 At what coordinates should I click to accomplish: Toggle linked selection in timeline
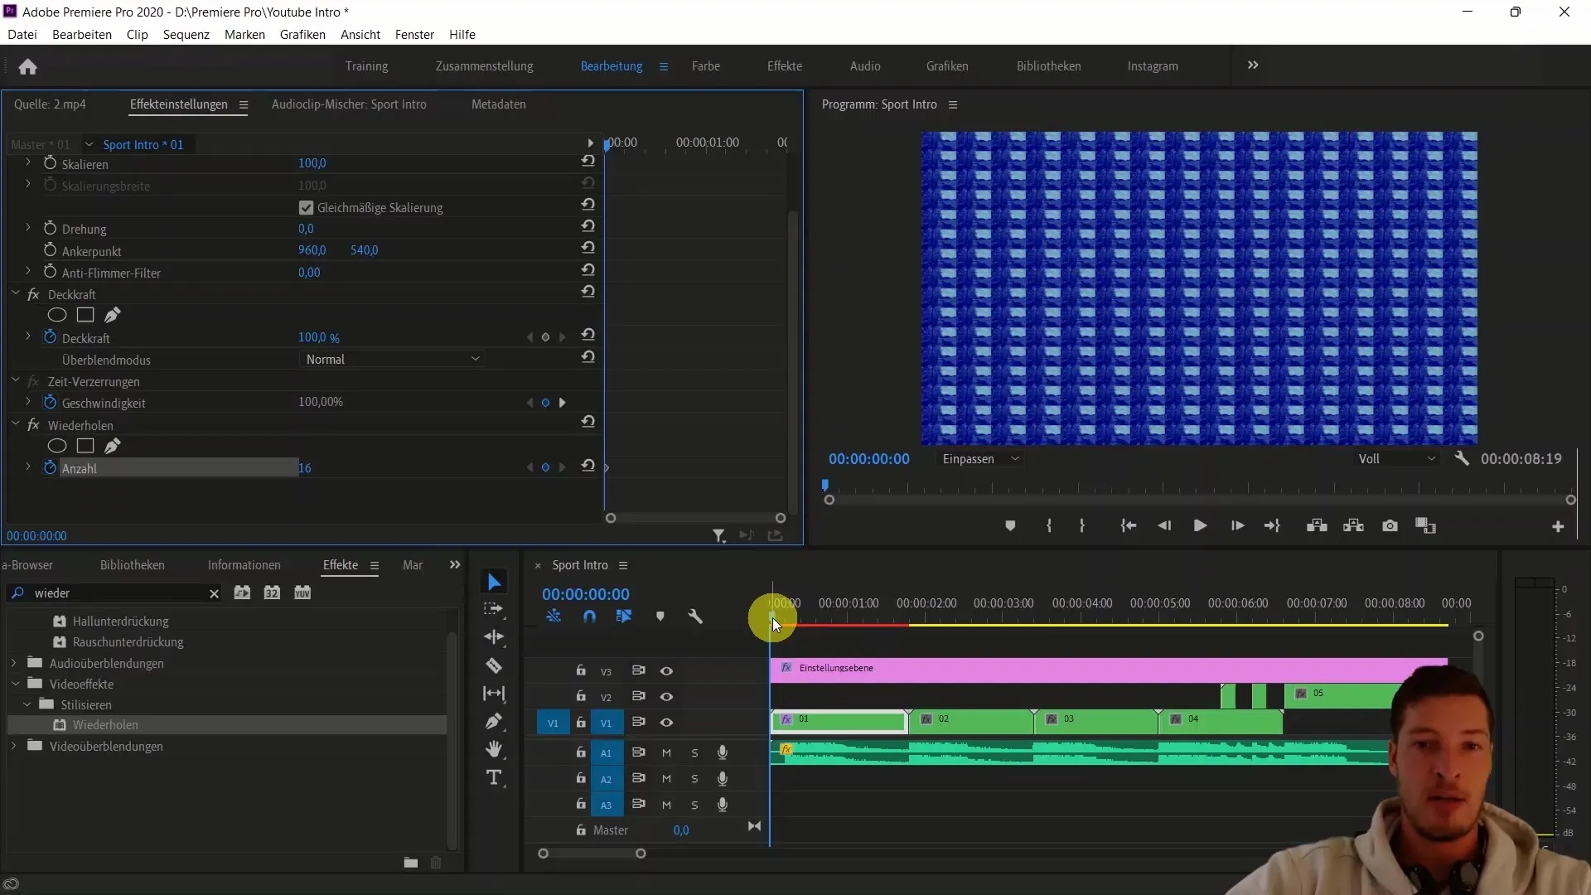(x=624, y=617)
